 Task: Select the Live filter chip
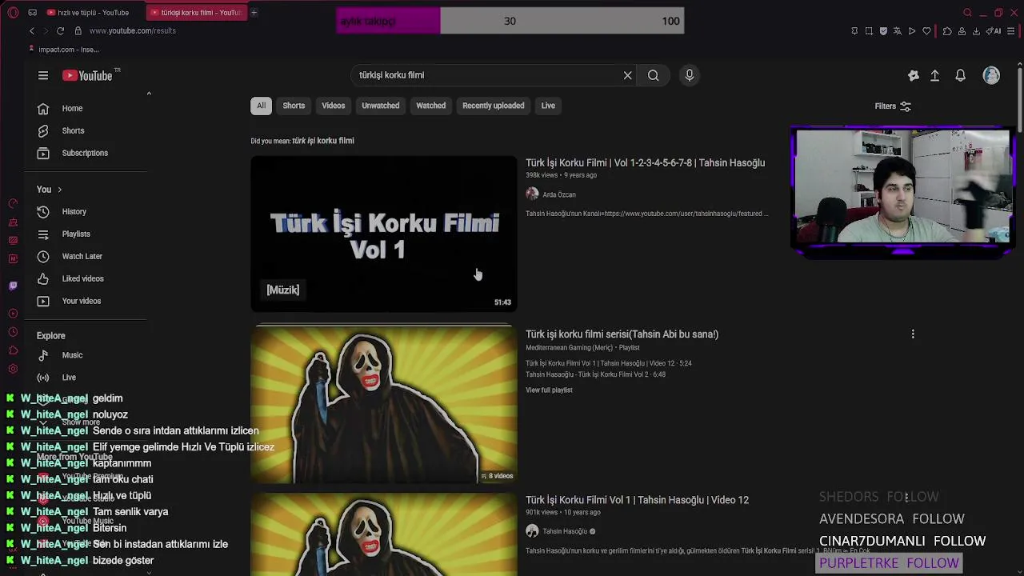[548, 106]
